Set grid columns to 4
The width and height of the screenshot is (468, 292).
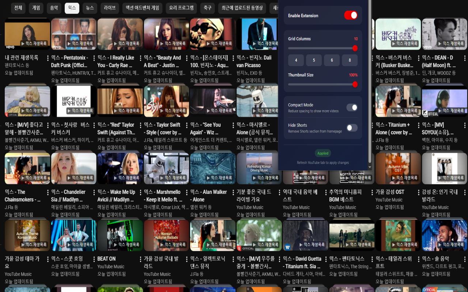(296, 60)
